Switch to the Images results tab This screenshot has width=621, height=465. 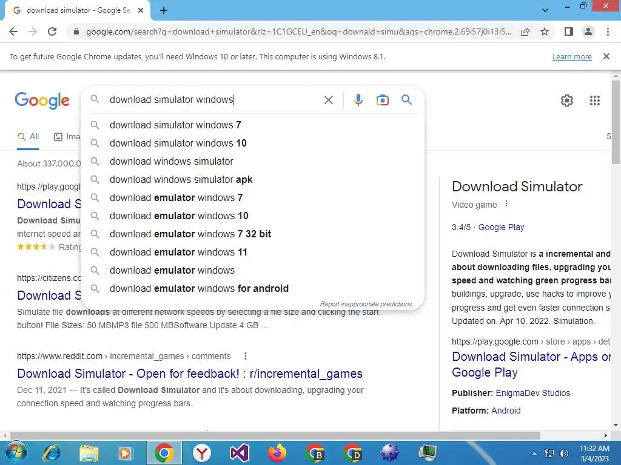point(67,137)
